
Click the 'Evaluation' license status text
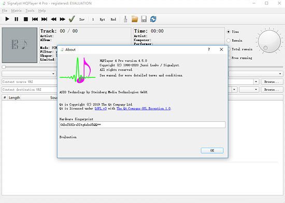pyautogui.click(x=68, y=137)
